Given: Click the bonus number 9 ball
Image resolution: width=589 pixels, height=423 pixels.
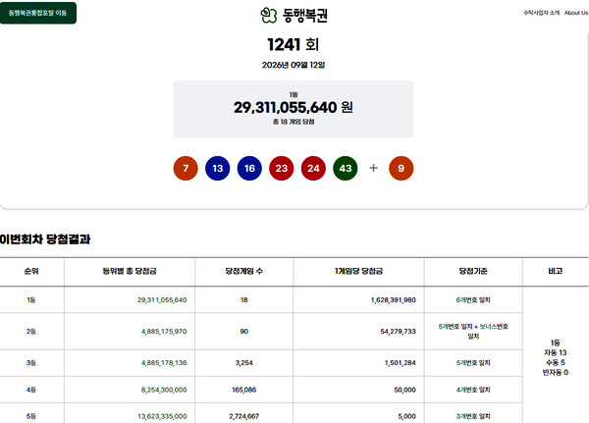Looking at the screenshot, I should [402, 168].
